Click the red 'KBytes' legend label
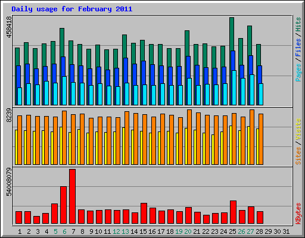The height and width of the screenshot is (238, 305). click(x=298, y=214)
